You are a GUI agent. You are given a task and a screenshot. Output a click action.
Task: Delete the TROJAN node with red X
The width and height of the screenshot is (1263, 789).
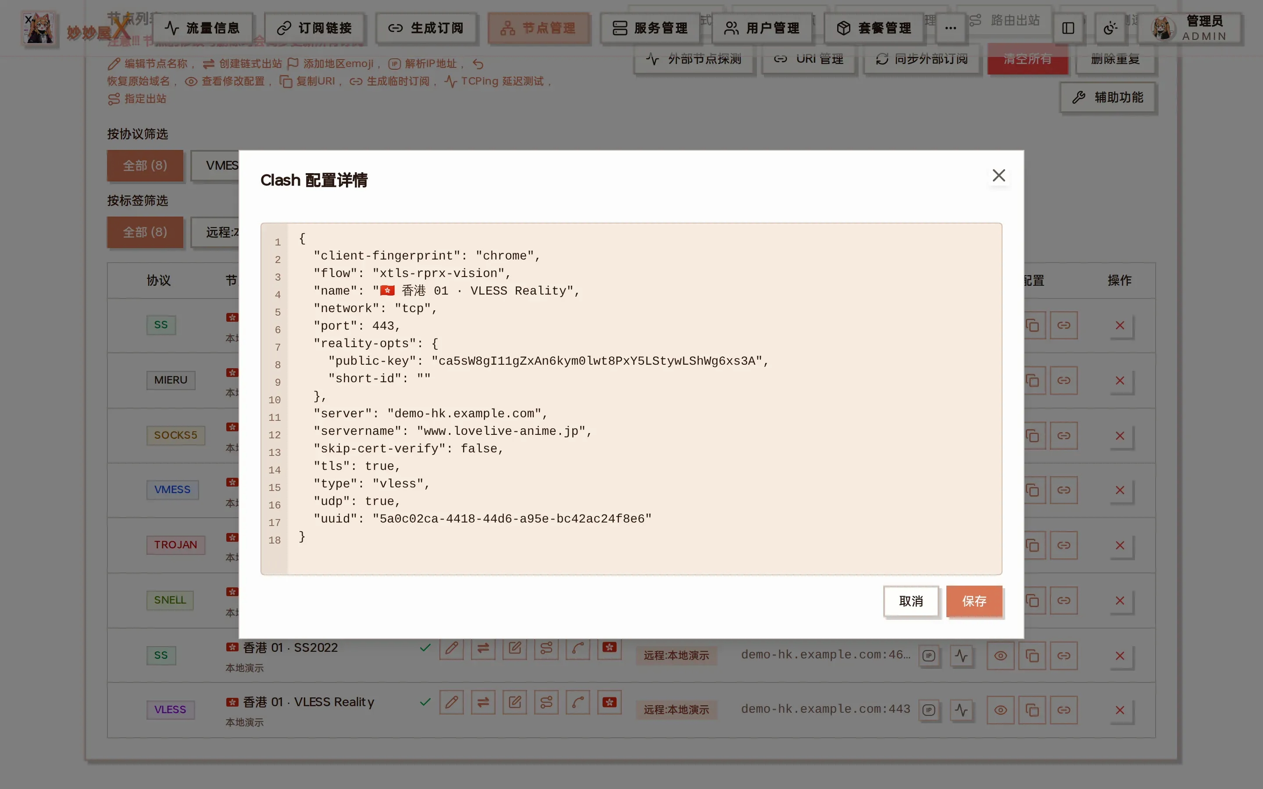[1120, 545]
